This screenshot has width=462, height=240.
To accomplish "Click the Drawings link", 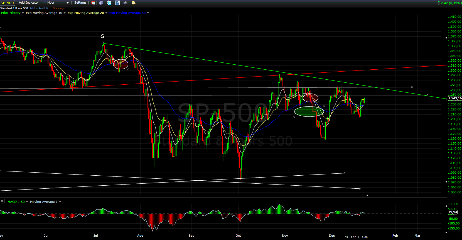I will tap(59, 8).
